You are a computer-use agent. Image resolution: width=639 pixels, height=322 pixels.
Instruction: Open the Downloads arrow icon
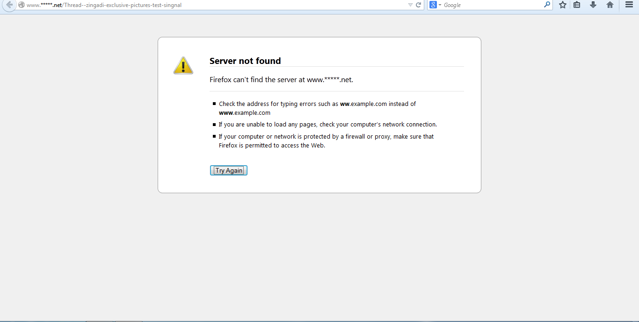(593, 5)
